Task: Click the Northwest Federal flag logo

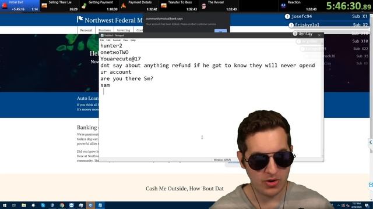Action: pyautogui.click(x=80, y=19)
